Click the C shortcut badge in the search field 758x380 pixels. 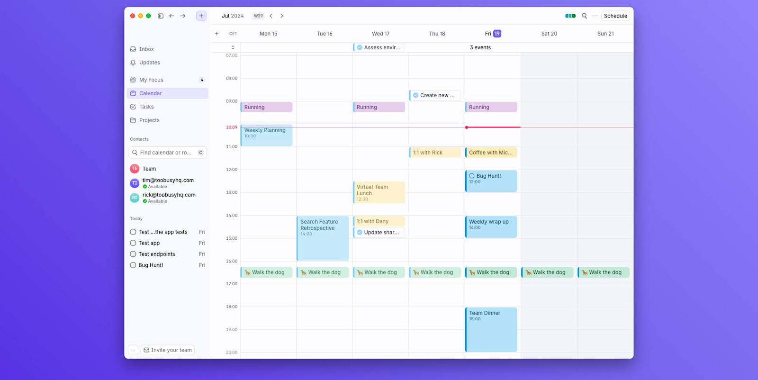tap(201, 153)
